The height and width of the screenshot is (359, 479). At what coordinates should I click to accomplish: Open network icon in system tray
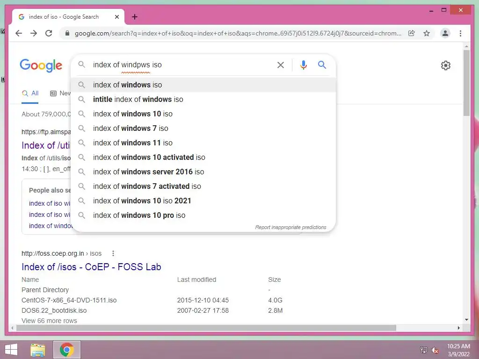pyautogui.click(x=423, y=350)
